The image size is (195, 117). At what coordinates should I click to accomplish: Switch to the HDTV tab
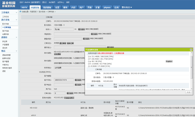coord(24,7)
